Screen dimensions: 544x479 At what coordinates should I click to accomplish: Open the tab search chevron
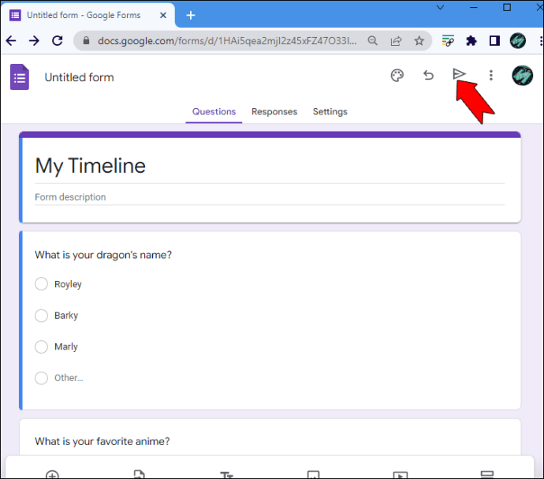click(x=440, y=7)
